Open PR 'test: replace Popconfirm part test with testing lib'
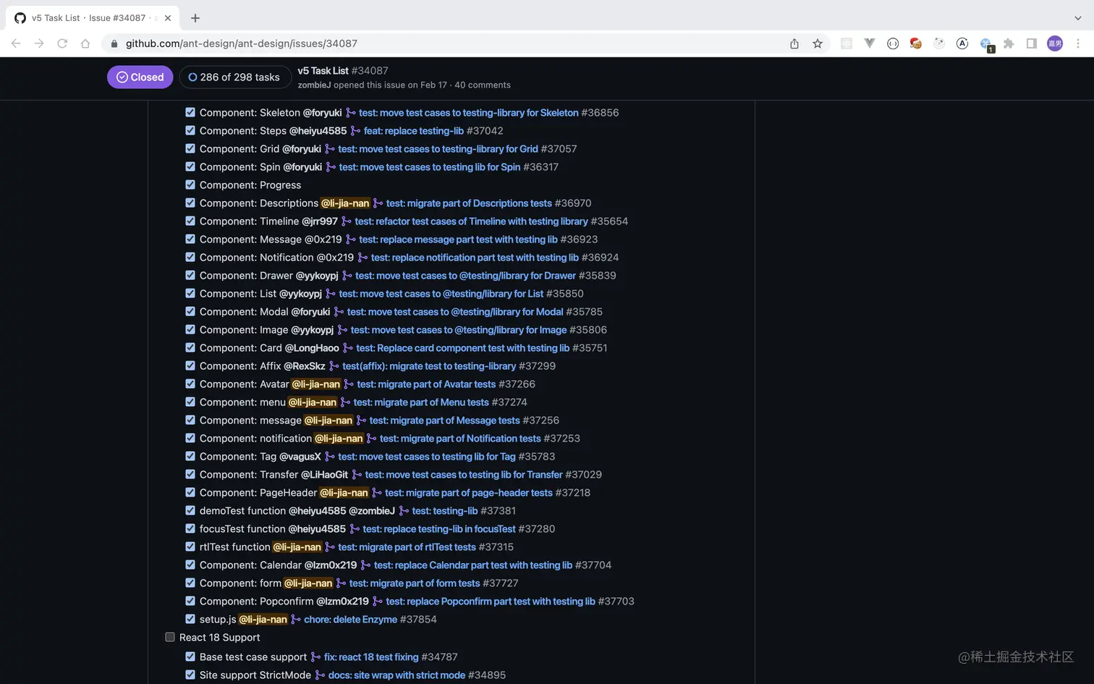This screenshot has height=684, width=1094. pos(491,601)
